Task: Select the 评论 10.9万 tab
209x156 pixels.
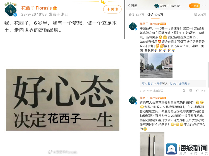Action: [155, 15]
